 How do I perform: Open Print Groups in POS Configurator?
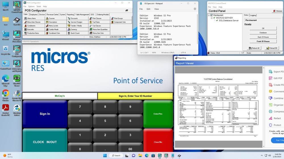pos(121,18)
